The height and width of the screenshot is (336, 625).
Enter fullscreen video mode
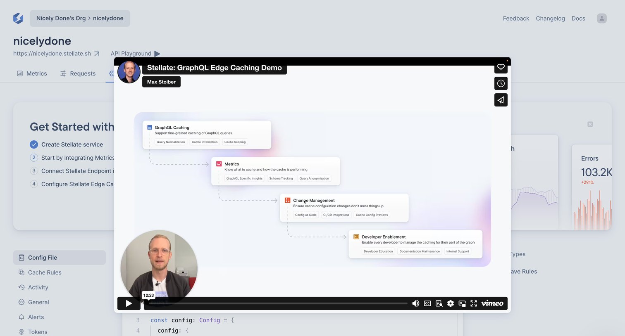coord(474,303)
